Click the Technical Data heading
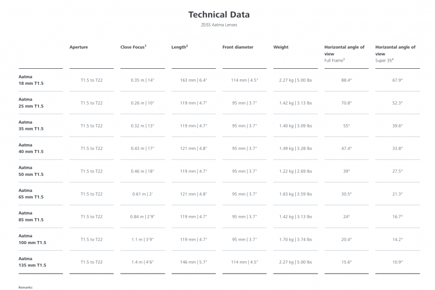 (x=219, y=14)
